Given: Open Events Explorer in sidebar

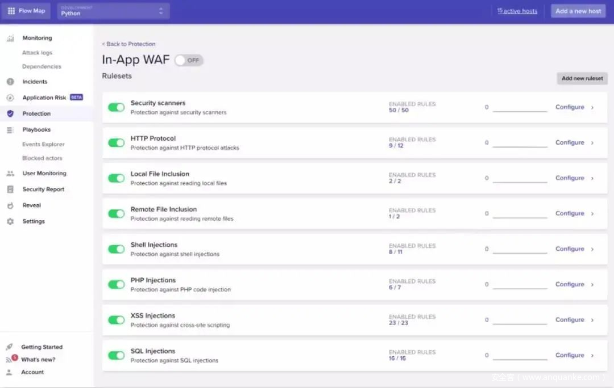Looking at the screenshot, I should (x=43, y=145).
